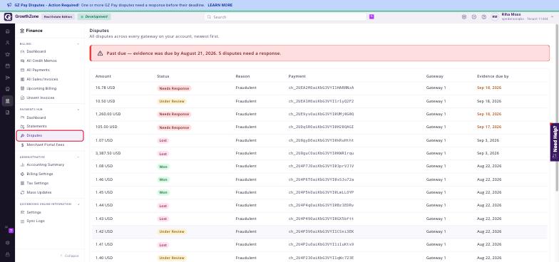The height and width of the screenshot is (262, 559).
Task: Click the Needs Response badge for 16.78 USD
Action: tap(174, 88)
